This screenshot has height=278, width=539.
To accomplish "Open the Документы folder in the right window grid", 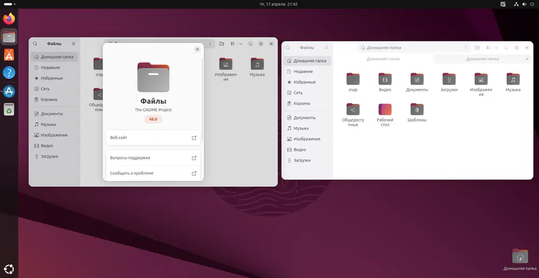I will [x=417, y=82].
